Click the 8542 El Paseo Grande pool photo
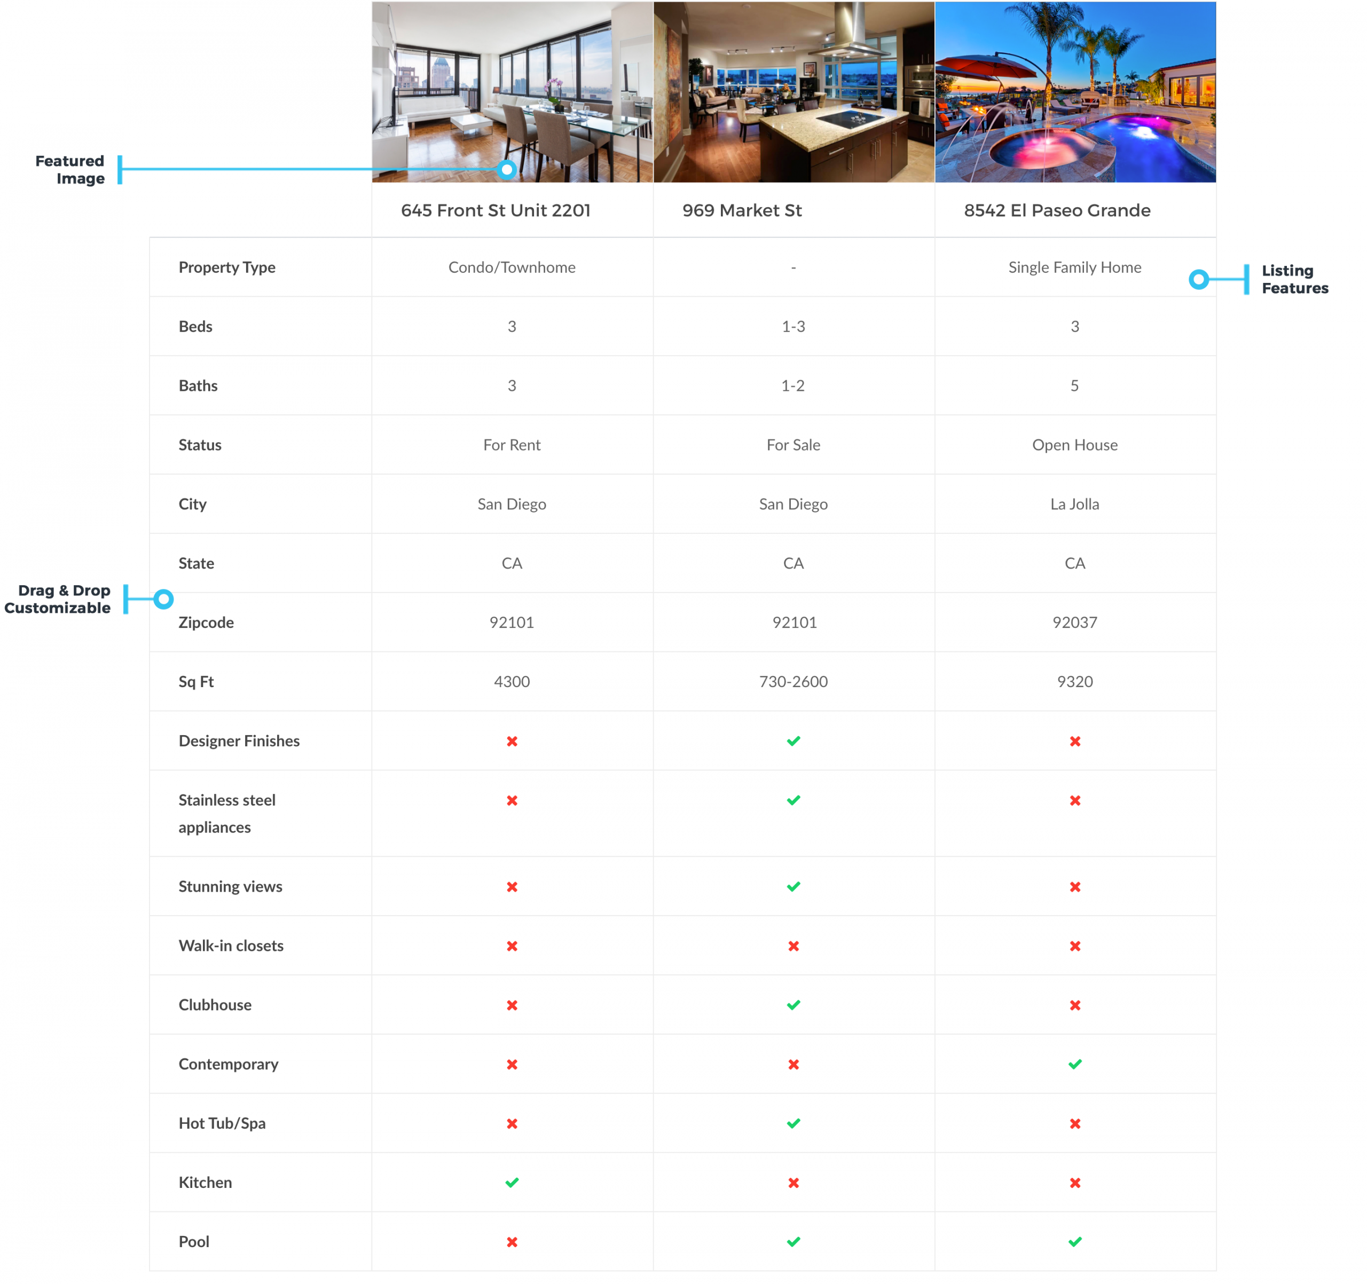The image size is (1367, 1284). pyautogui.click(x=1075, y=91)
